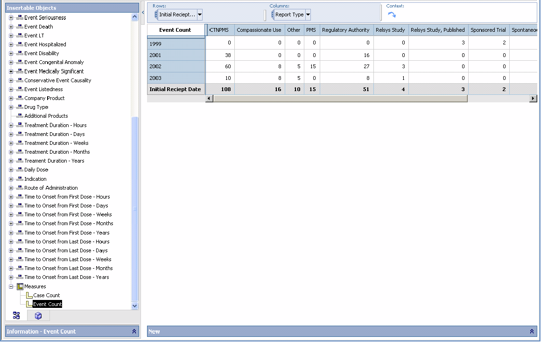This screenshot has height=342, width=541.
Task: Click the Sponsored Trial column header
Action: pos(489,30)
